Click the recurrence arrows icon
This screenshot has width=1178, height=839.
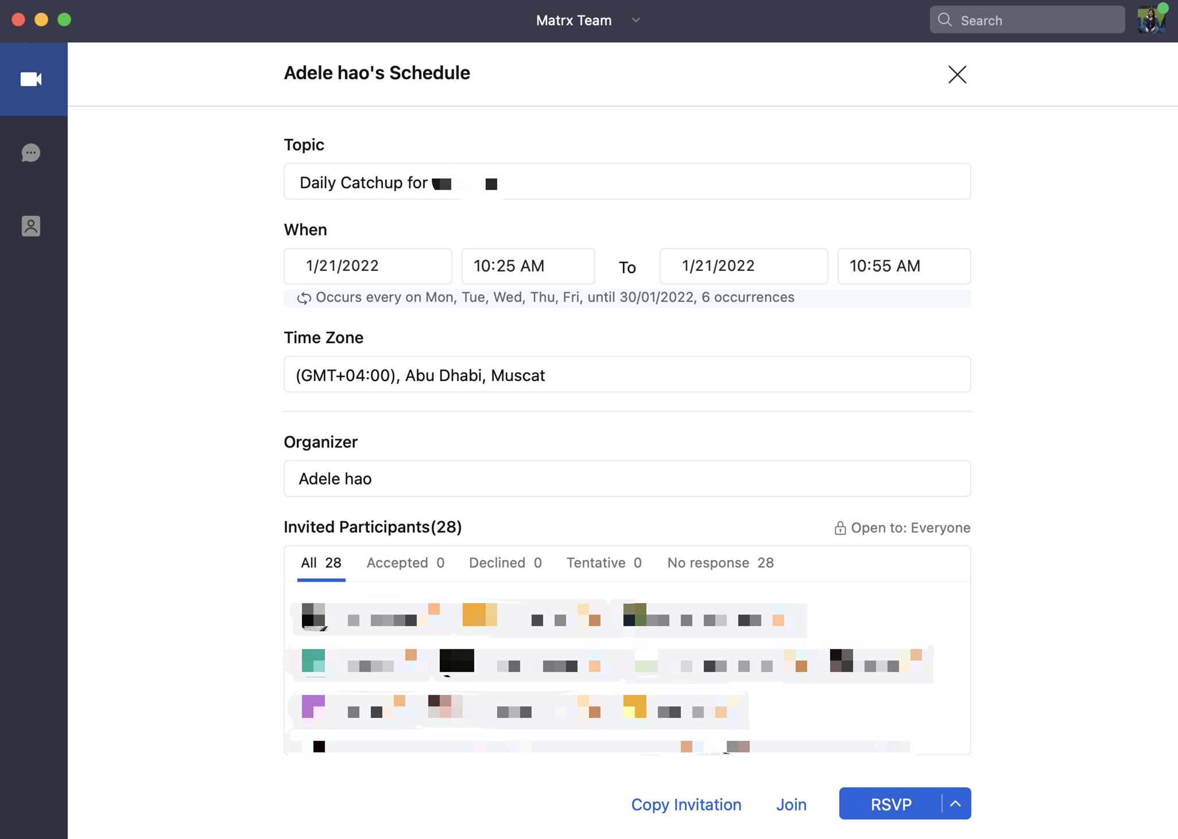[304, 298]
